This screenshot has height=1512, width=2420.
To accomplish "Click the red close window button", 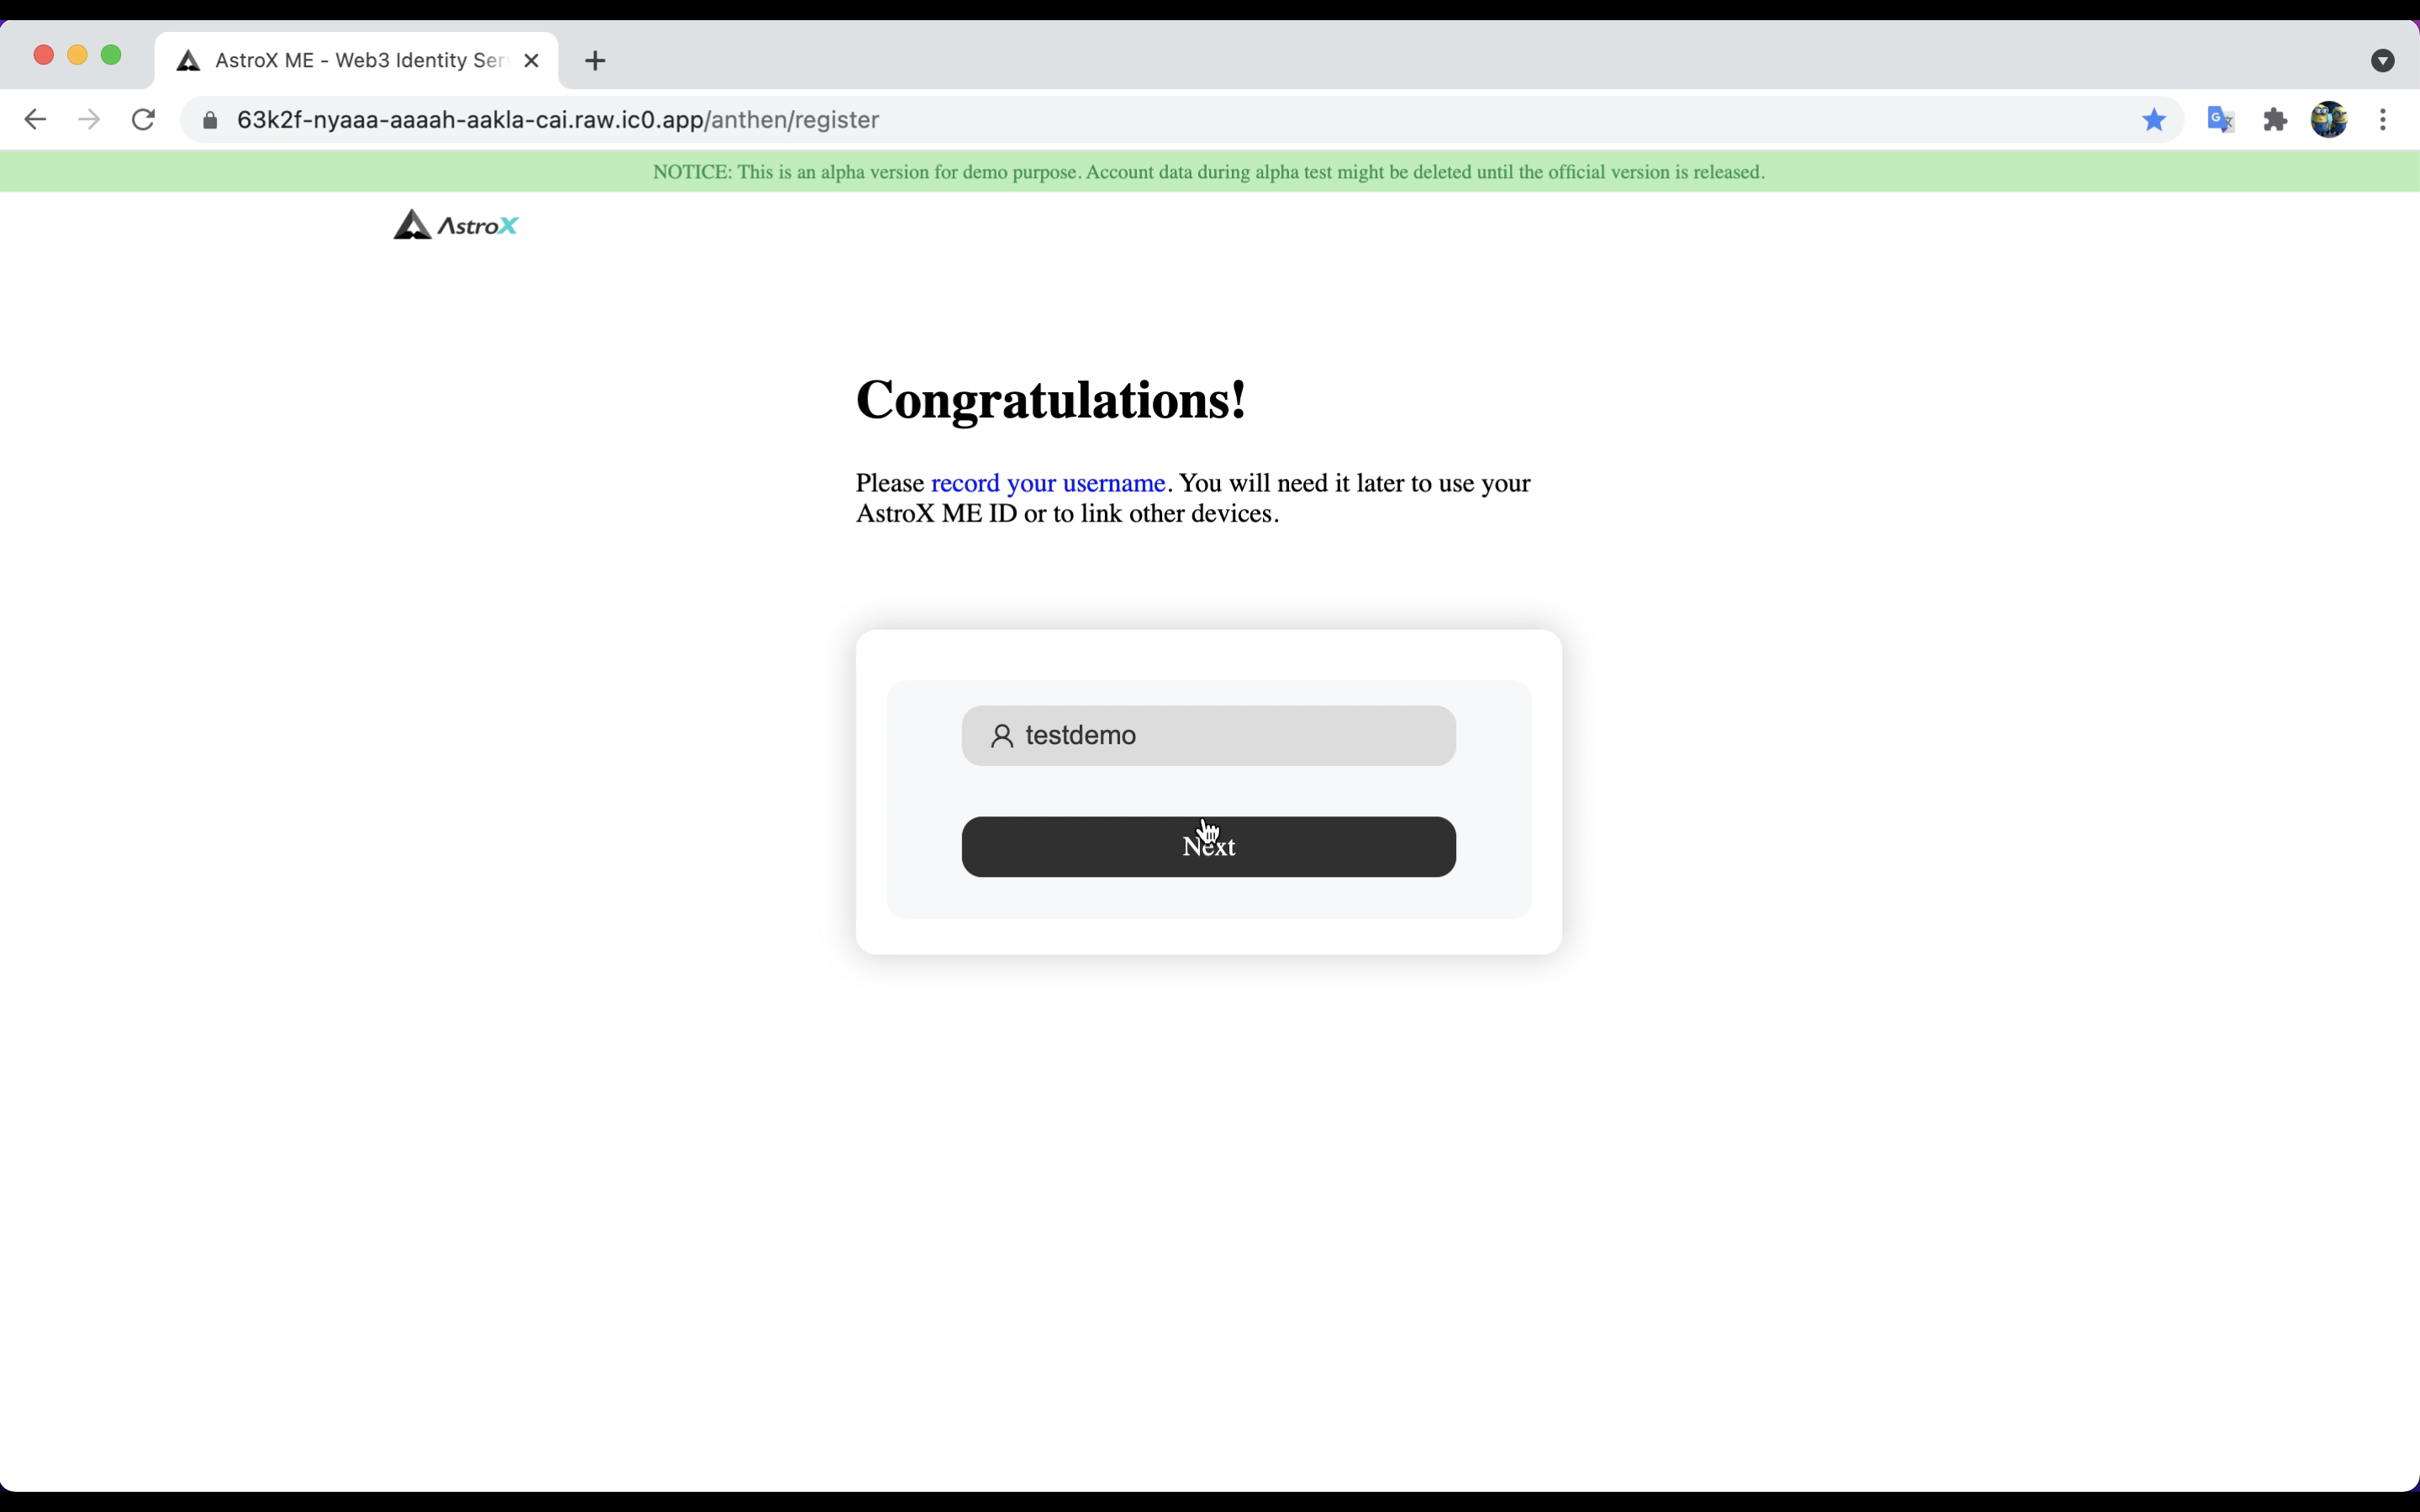I will coord(43,55).
